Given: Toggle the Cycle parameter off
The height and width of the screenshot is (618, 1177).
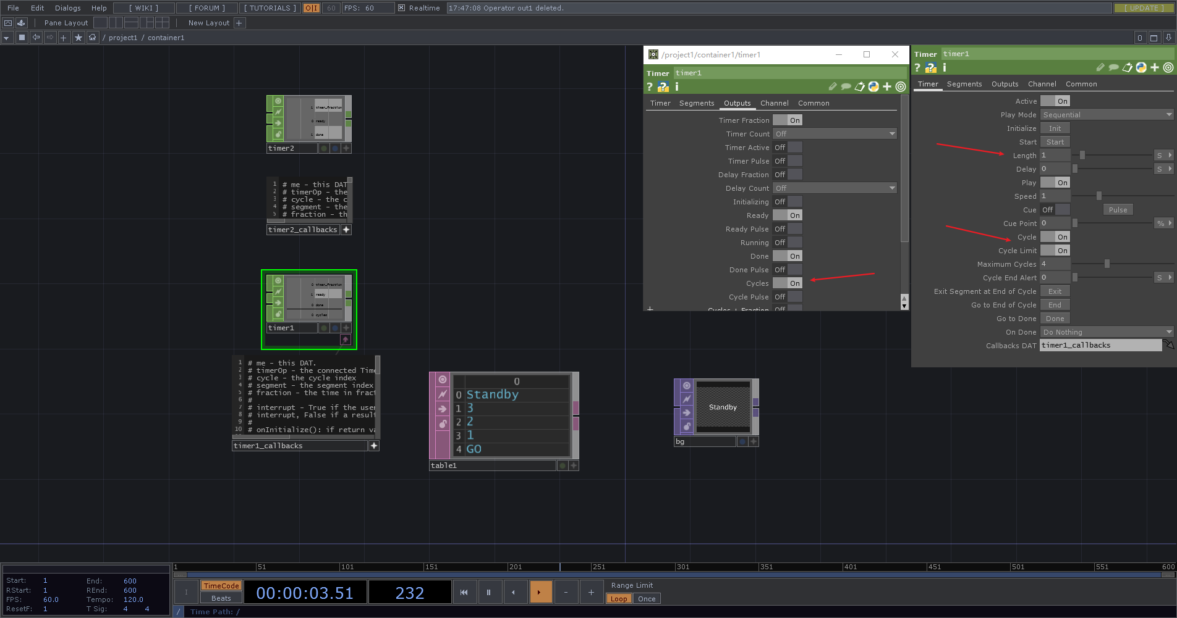Looking at the screenshot, I should click(1055, 236).
